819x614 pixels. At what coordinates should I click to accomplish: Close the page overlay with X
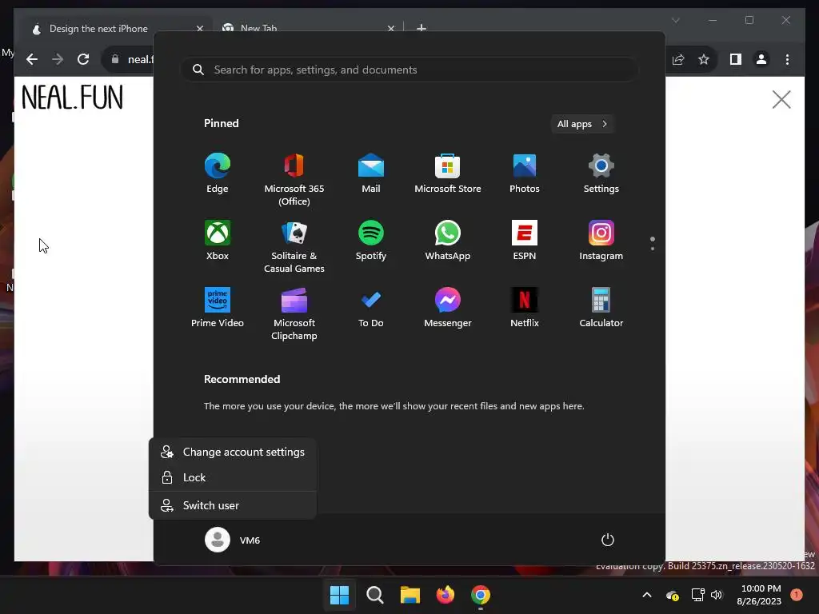[781, 99]
